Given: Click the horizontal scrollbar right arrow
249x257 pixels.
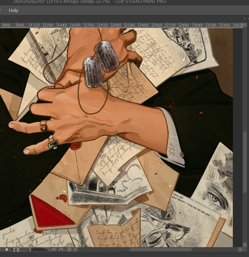Looking at the screenshot, I should (240, 249).
